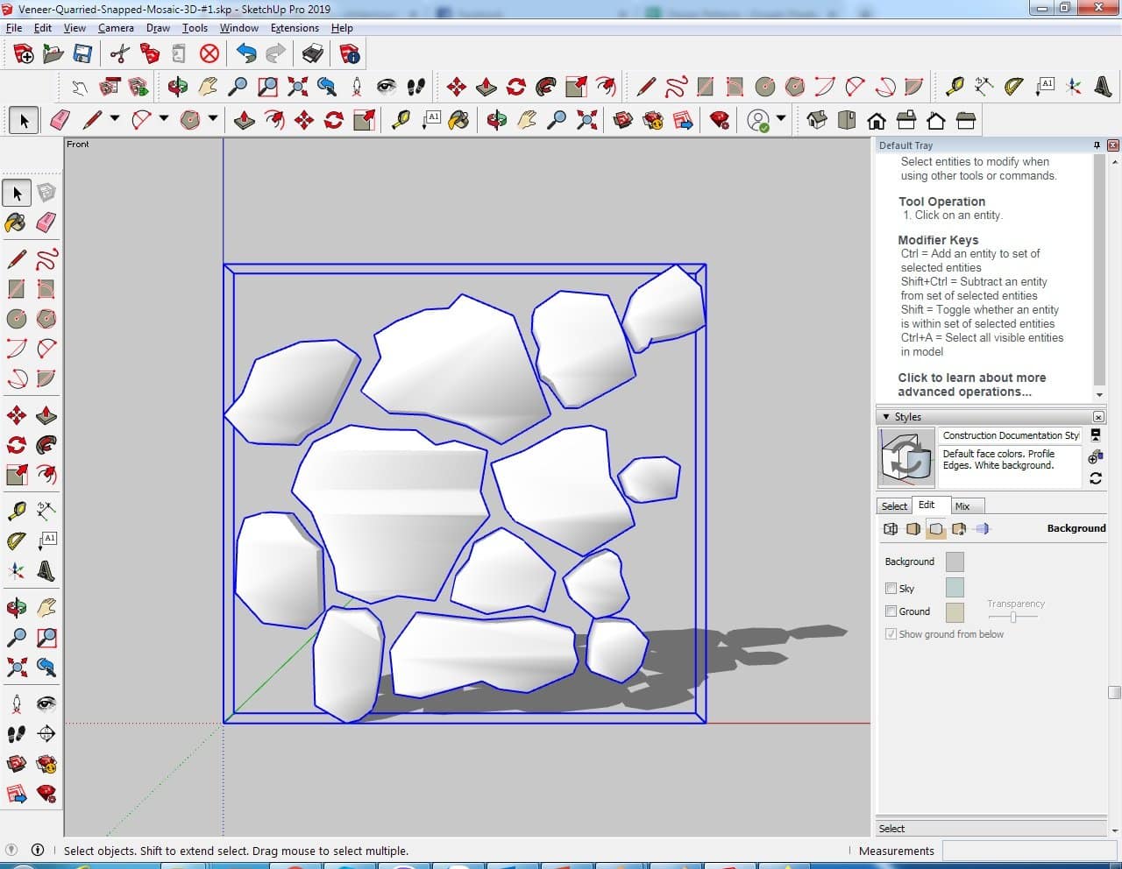The height and width of the screenshot is (869, 1122).
Task: Switch to the Mix tab
Action: [962, 506]
